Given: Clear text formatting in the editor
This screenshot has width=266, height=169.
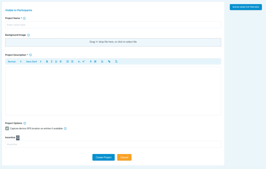Looking at the screenshot, I should [116, 62].
